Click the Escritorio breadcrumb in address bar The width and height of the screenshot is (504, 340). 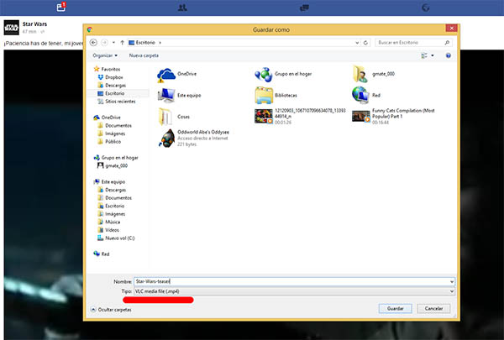(x=145, y=43)
